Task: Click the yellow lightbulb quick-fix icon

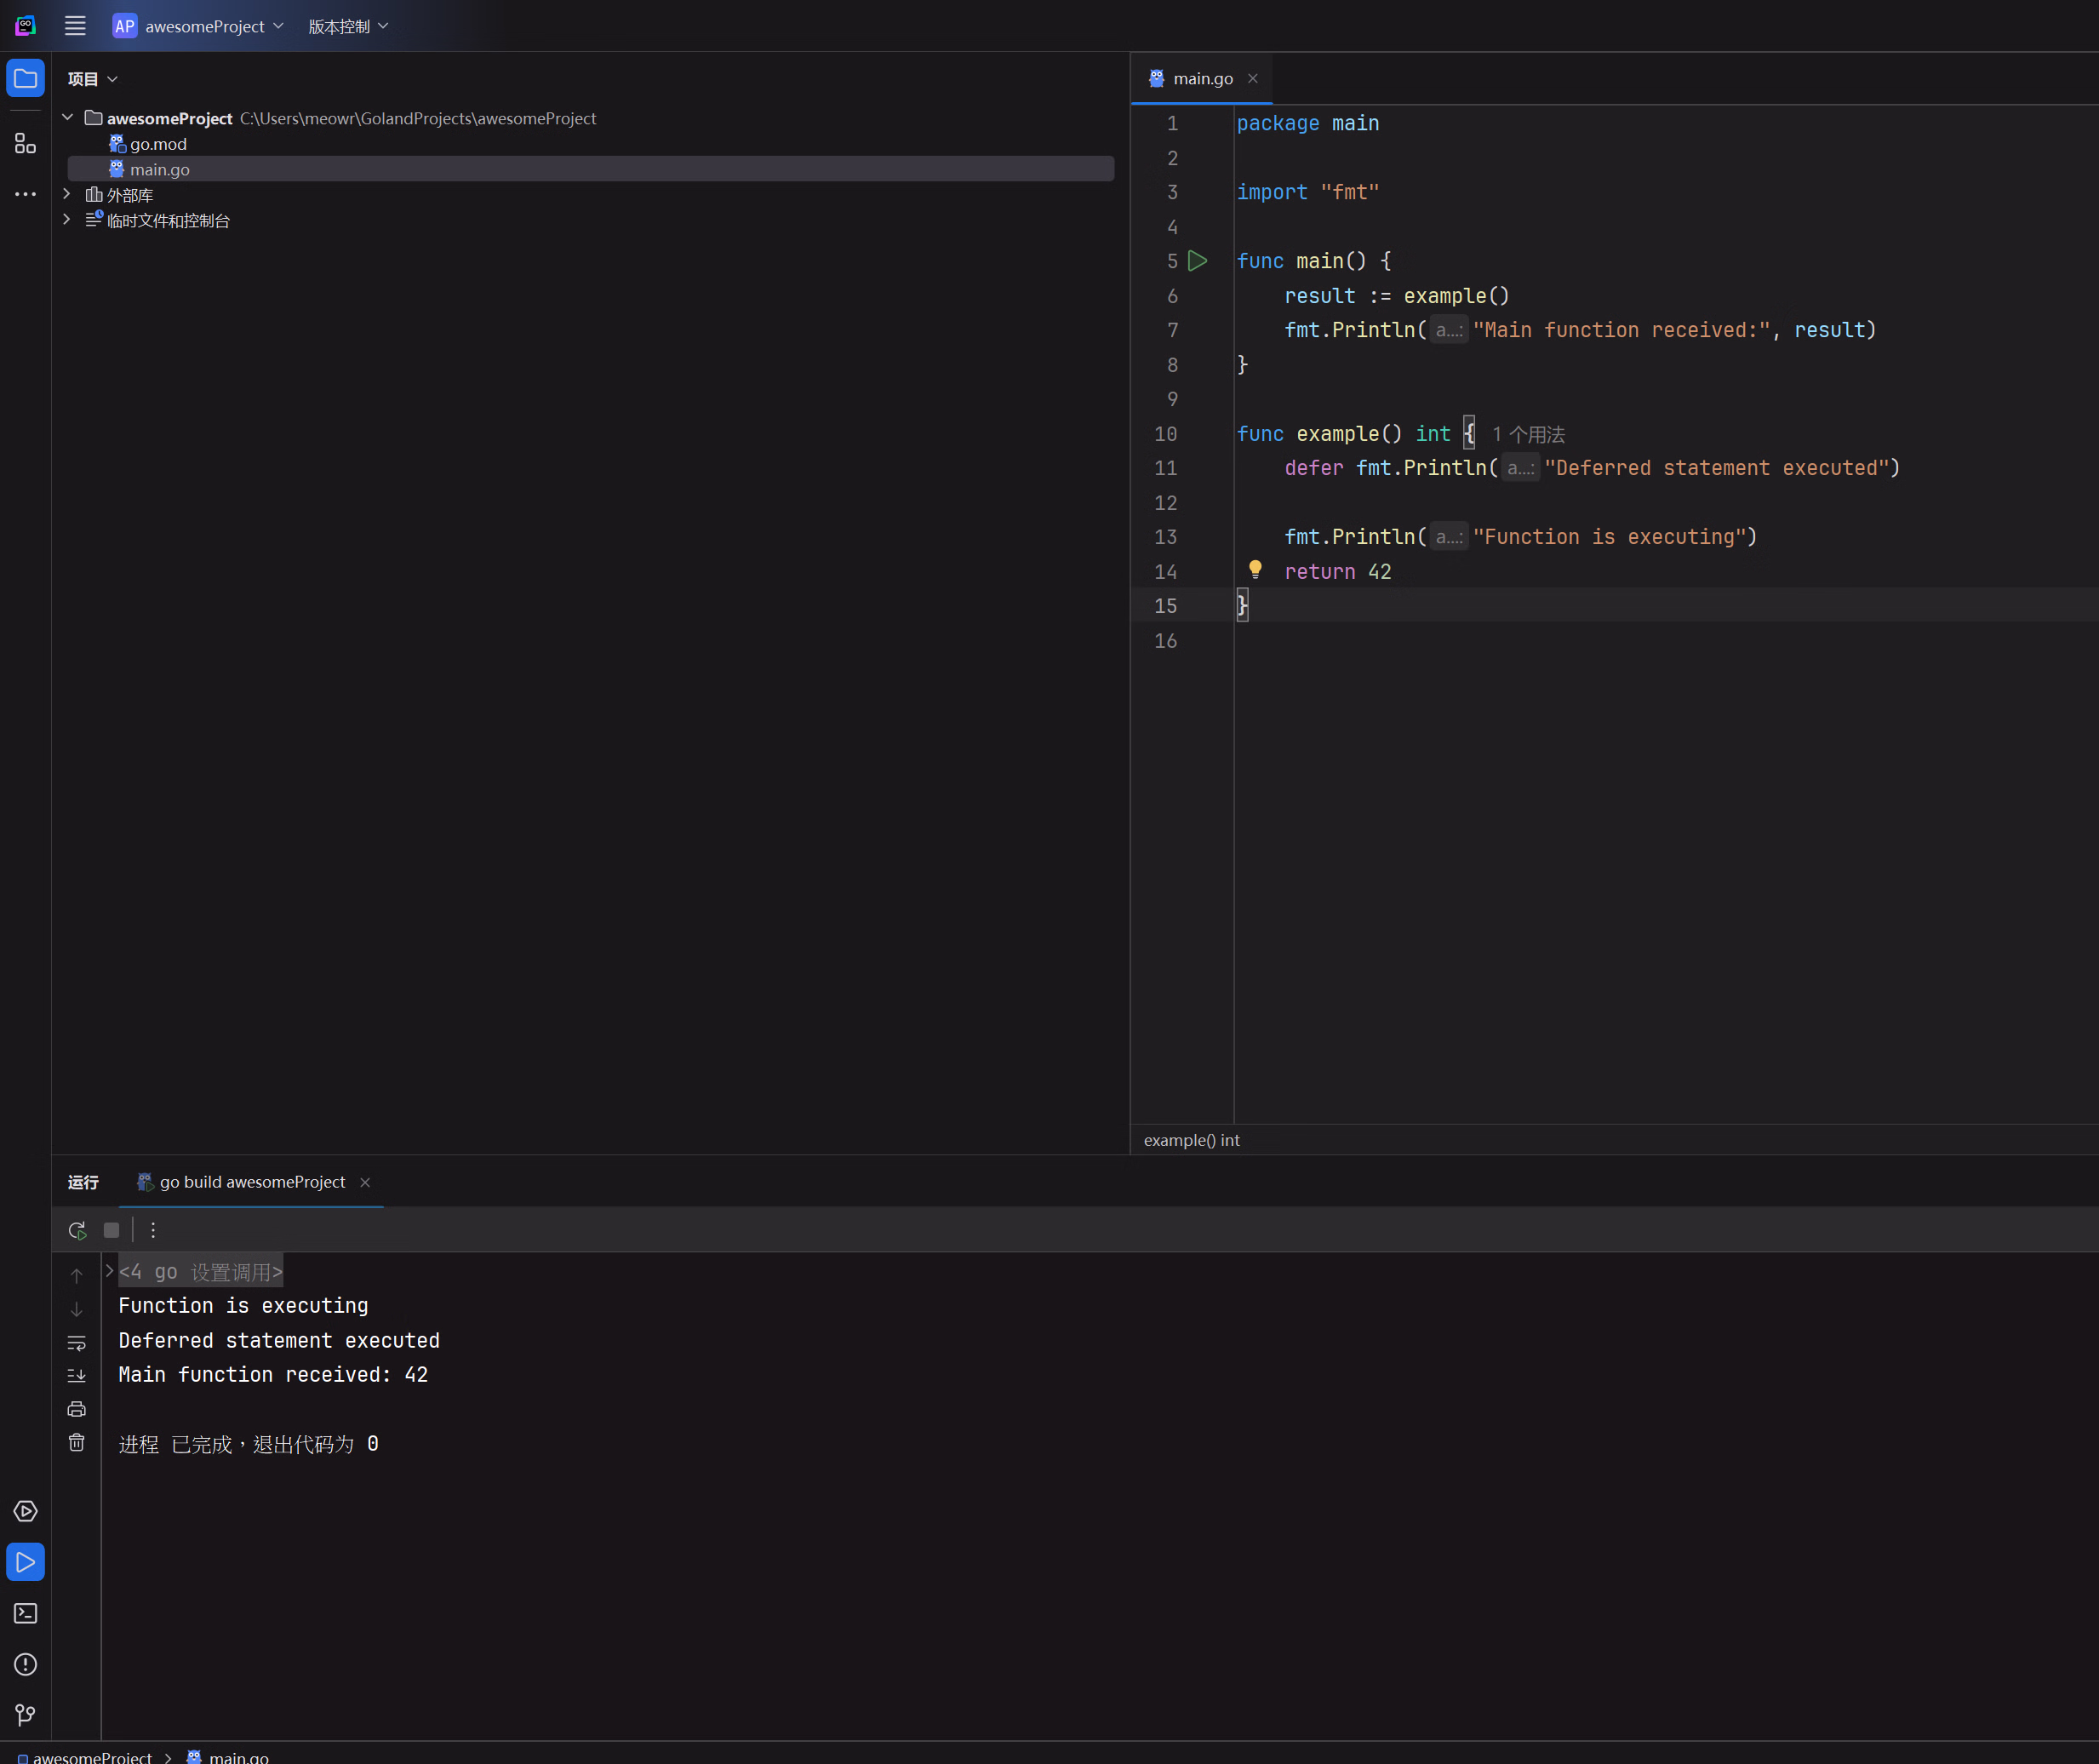Action: point(1255,570)
